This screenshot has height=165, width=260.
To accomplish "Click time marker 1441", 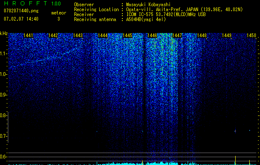I will (x=28, y=35).
